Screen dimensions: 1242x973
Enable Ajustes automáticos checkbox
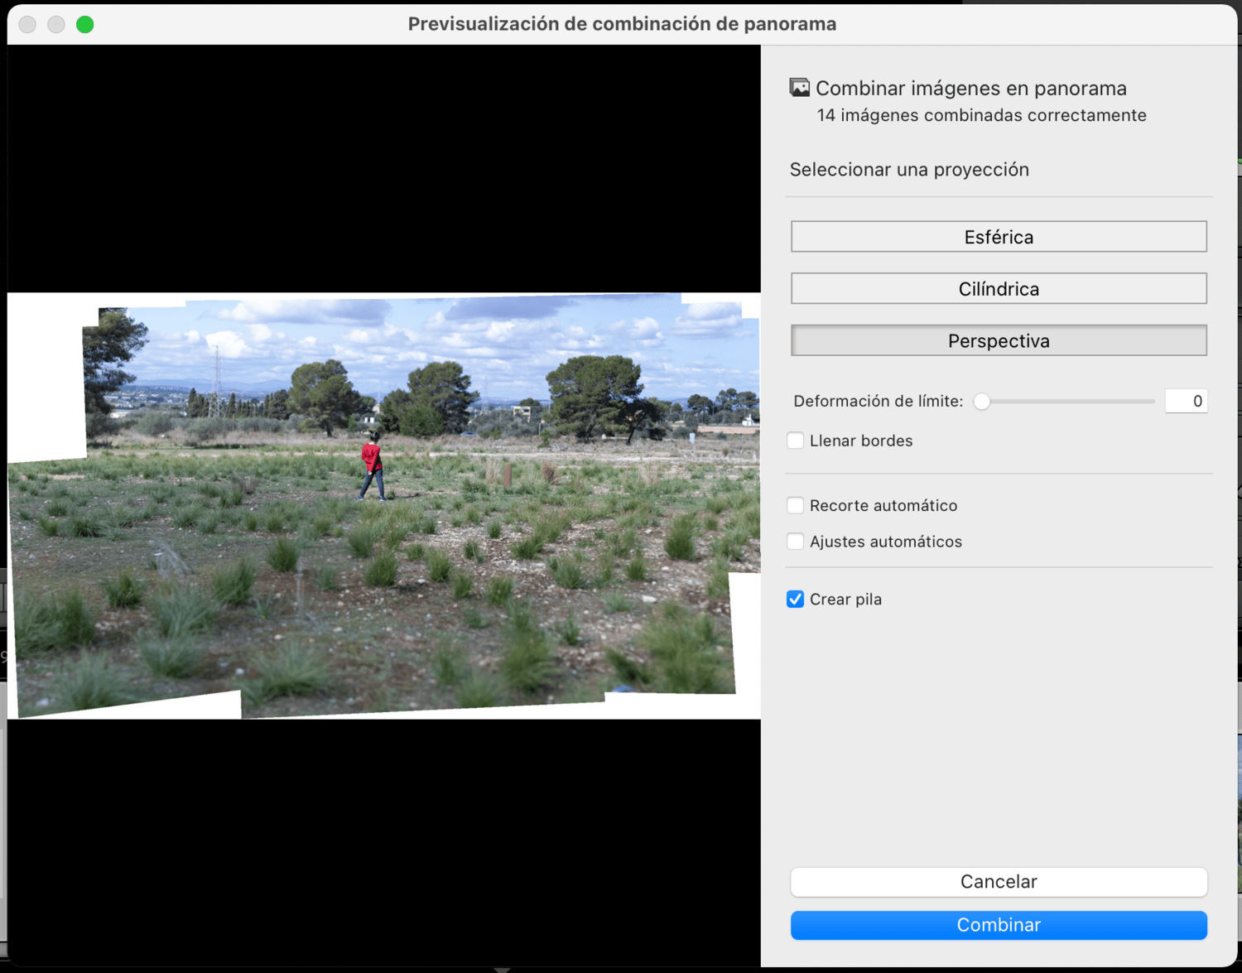(796, 542)
